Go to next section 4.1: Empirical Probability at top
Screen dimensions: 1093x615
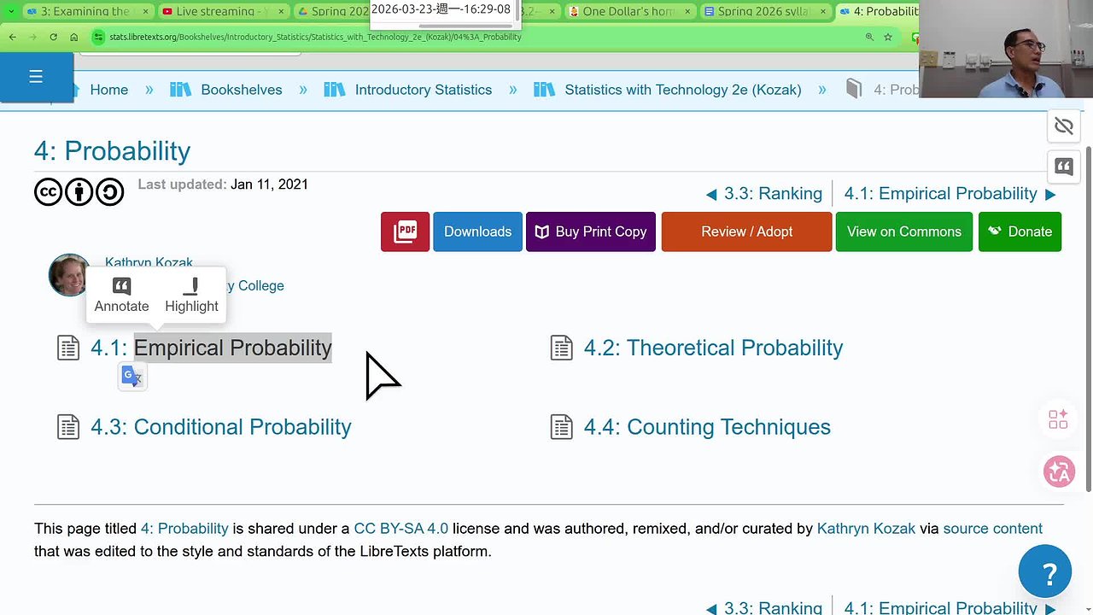point(950,194)
